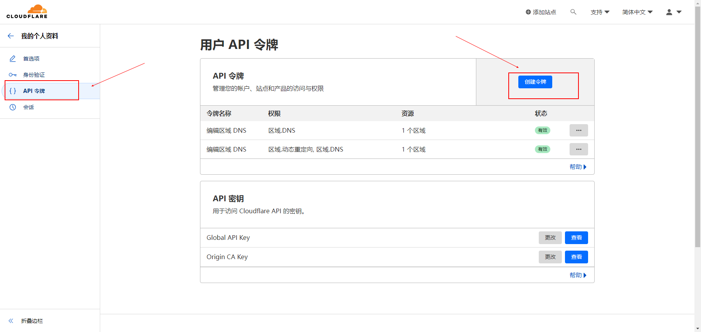Viewport: 701px width, 332px height.
Task: Expand 帮助 under API 令牌 table
Action: [x=578, y=167]
